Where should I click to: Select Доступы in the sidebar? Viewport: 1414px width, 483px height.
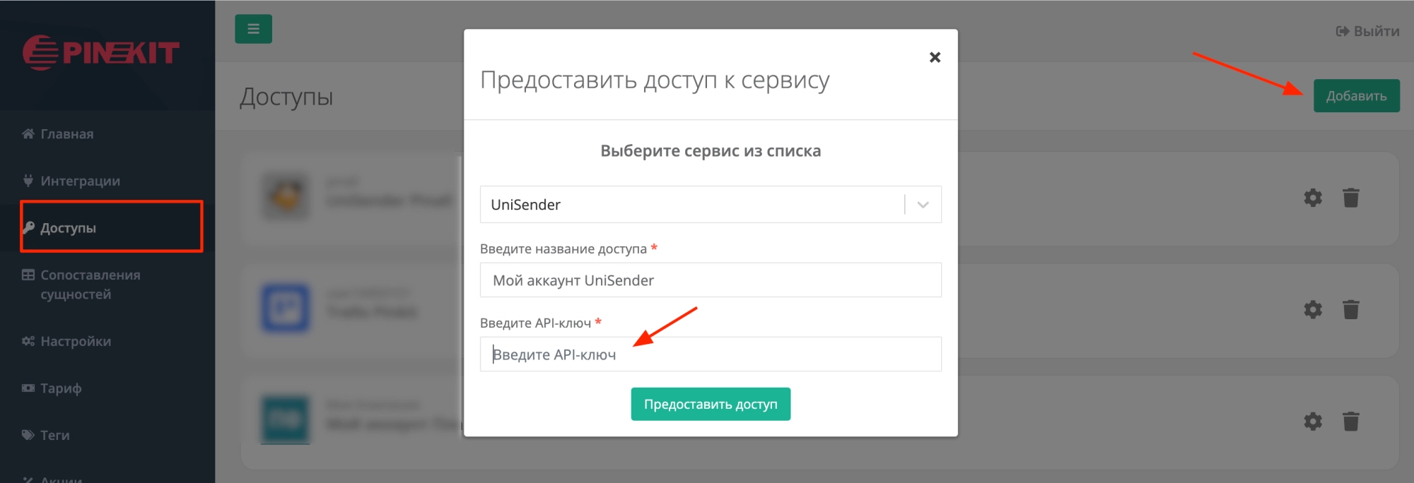click(x=68, y=228)
